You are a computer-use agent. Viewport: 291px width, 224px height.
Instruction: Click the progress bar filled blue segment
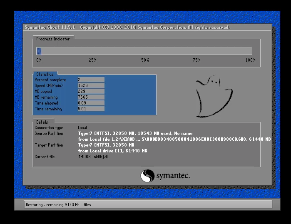(x=39, y=51)
